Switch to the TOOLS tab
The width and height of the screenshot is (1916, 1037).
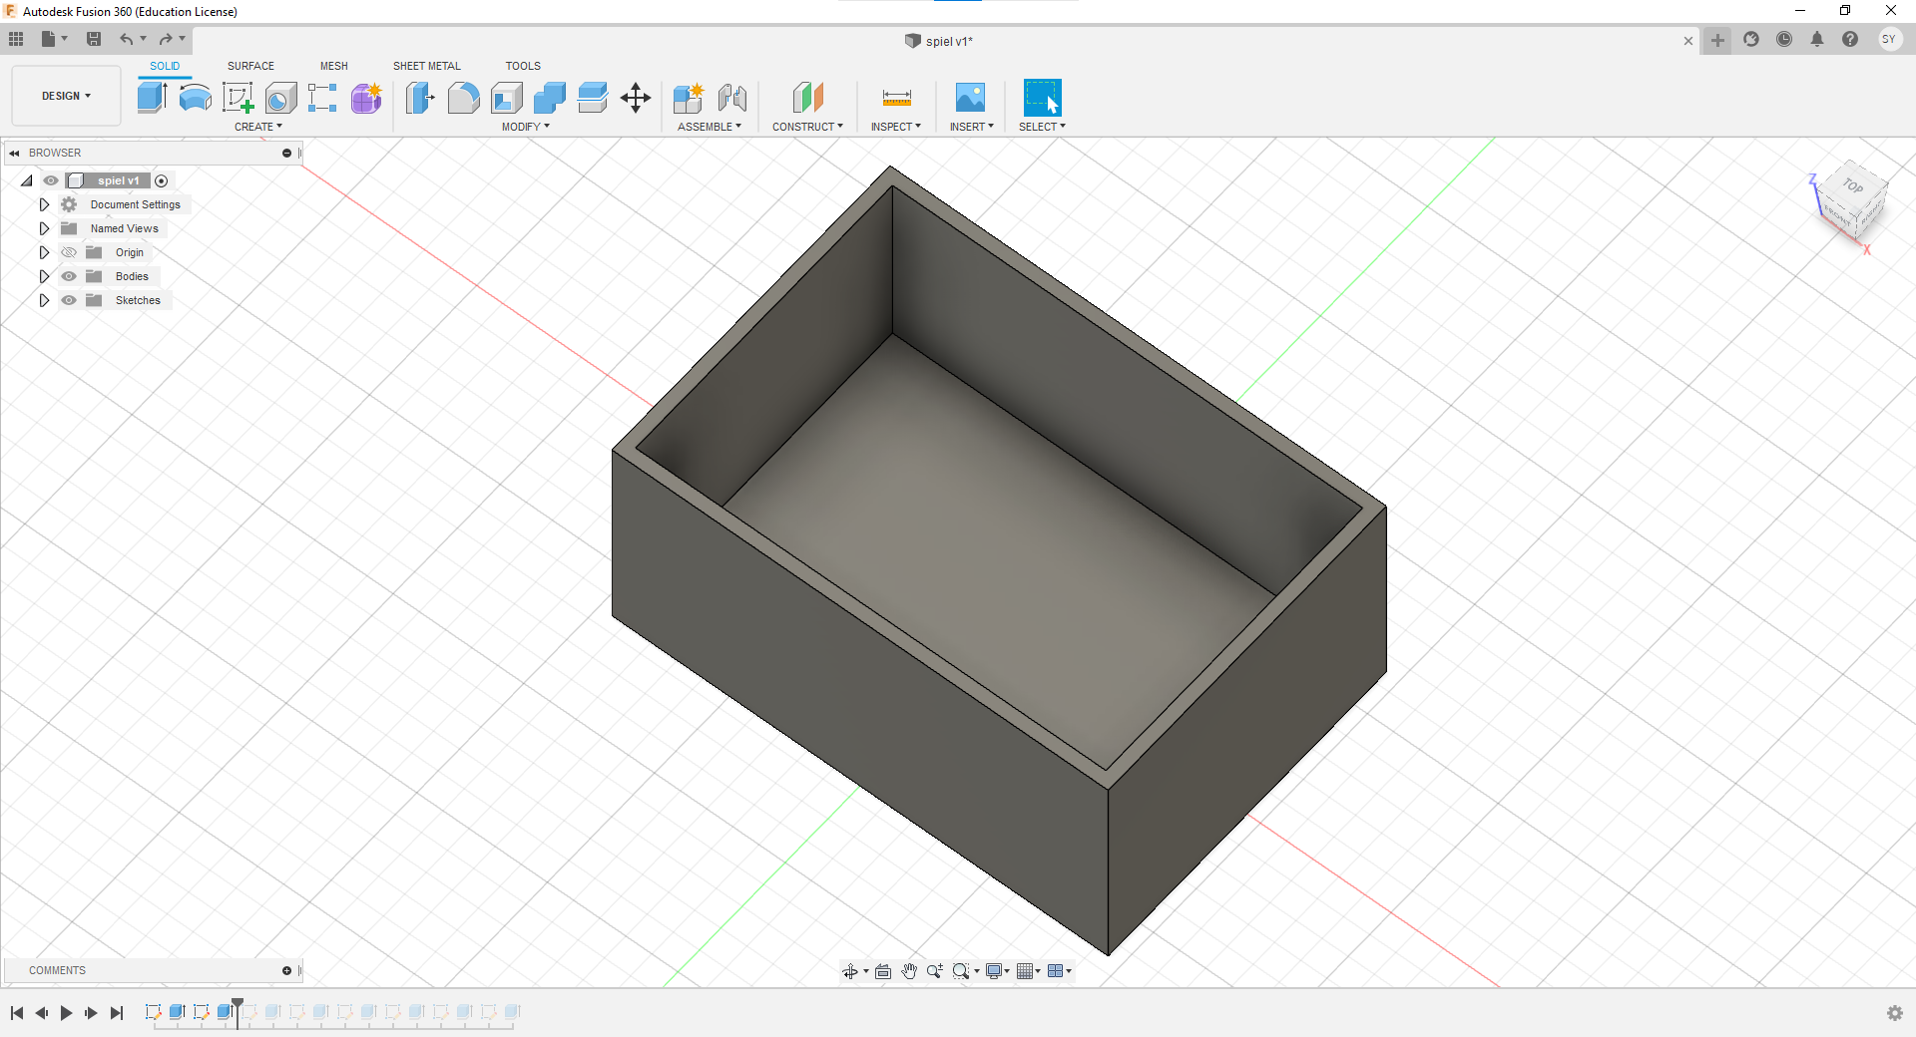[x=523, y=66]
